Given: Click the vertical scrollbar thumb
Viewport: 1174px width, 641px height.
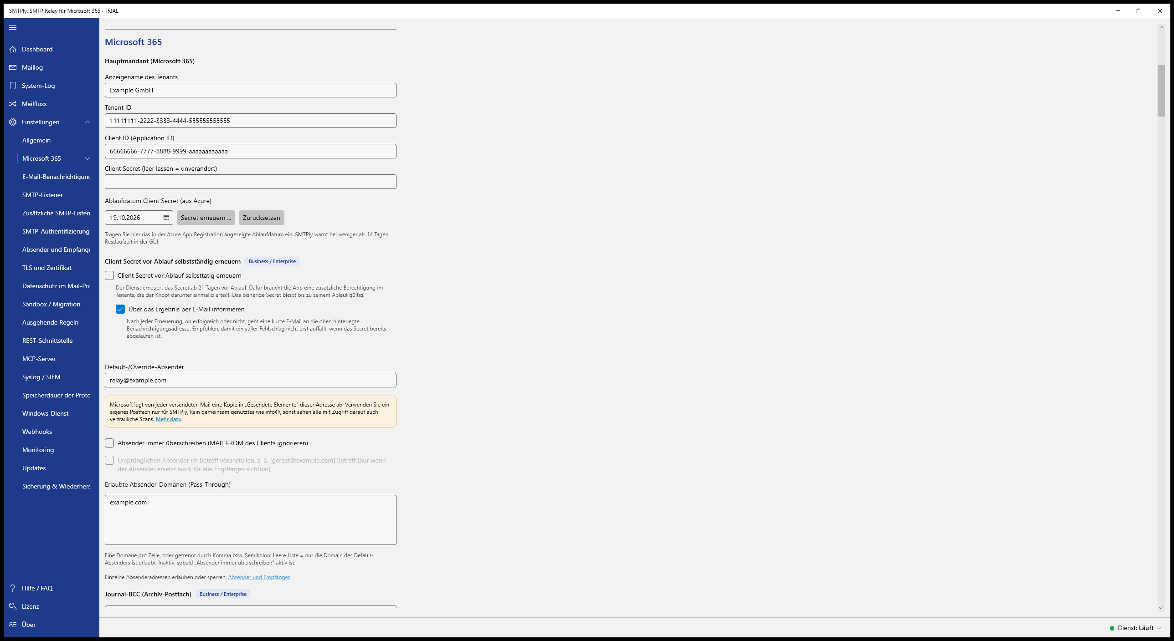Looking at the screenshot, I should pos(1161,91).
